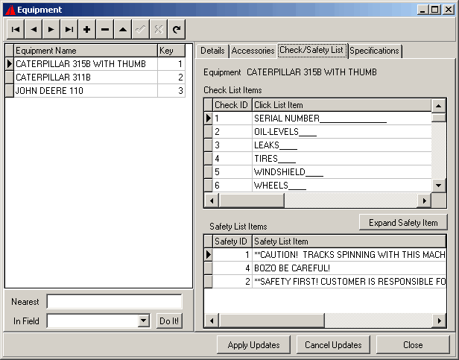Select WHEELS check list item
The image size is (459, 360).
coord(318,186)
